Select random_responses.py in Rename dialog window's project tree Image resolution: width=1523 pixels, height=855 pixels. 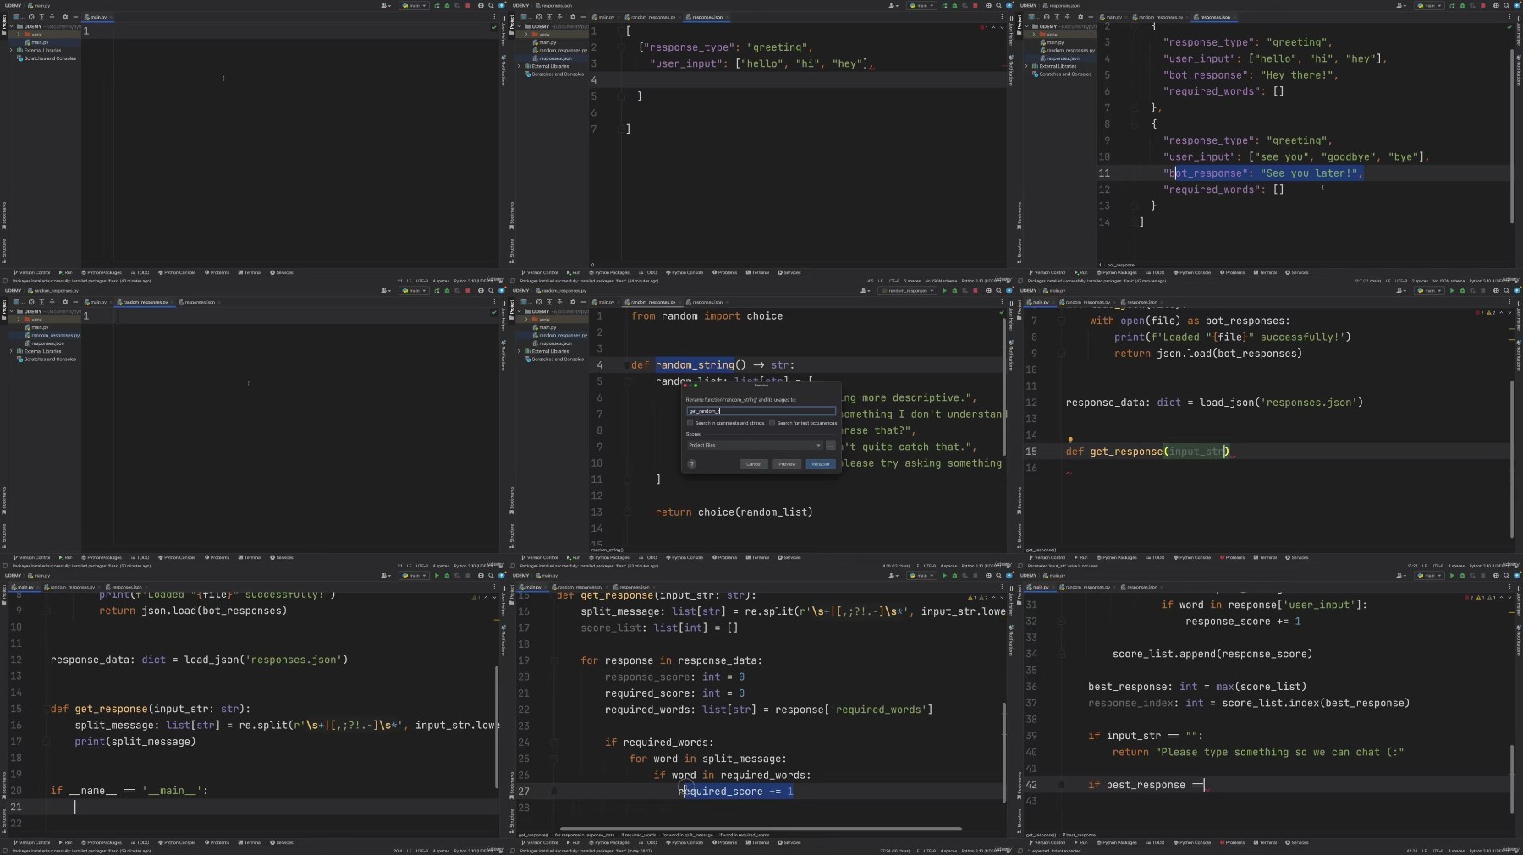tap(562, 336)
